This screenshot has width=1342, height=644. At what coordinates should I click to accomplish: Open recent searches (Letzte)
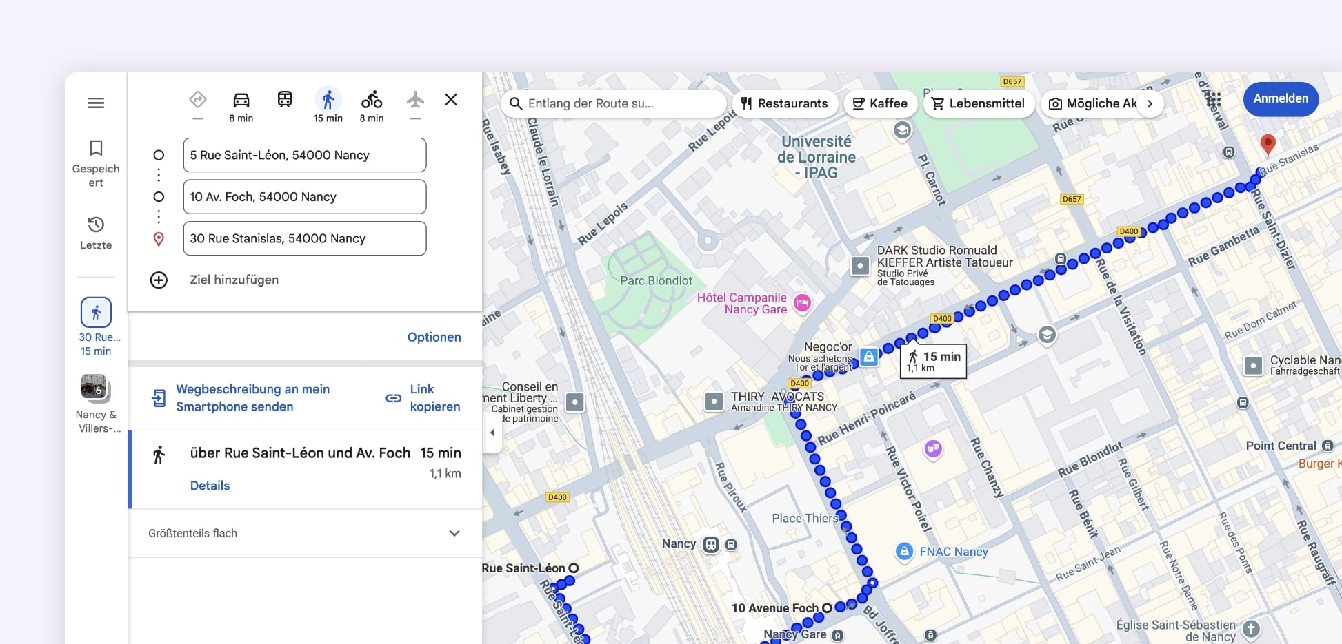point(96,232)
